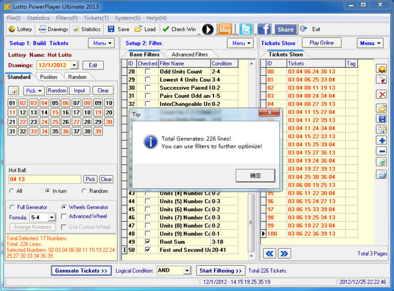Go to next tickets page arrow
This screenshot has width=394, height=291.
284,253
